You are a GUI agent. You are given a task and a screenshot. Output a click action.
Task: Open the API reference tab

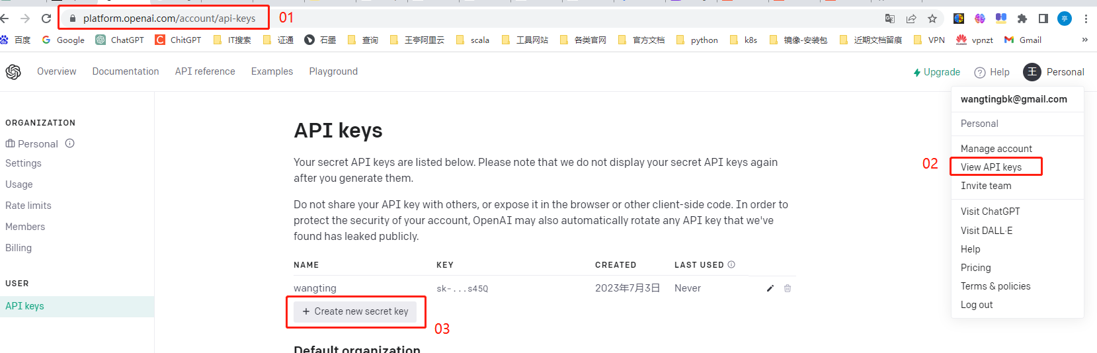pos(205,71)
